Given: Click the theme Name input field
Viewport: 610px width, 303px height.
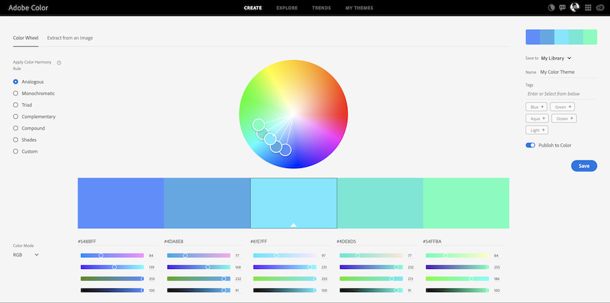Looking at the screenshot, I should tap(568, 72).
